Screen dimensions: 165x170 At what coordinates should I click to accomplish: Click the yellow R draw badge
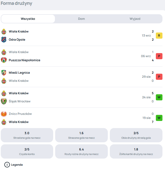(159, 36)
